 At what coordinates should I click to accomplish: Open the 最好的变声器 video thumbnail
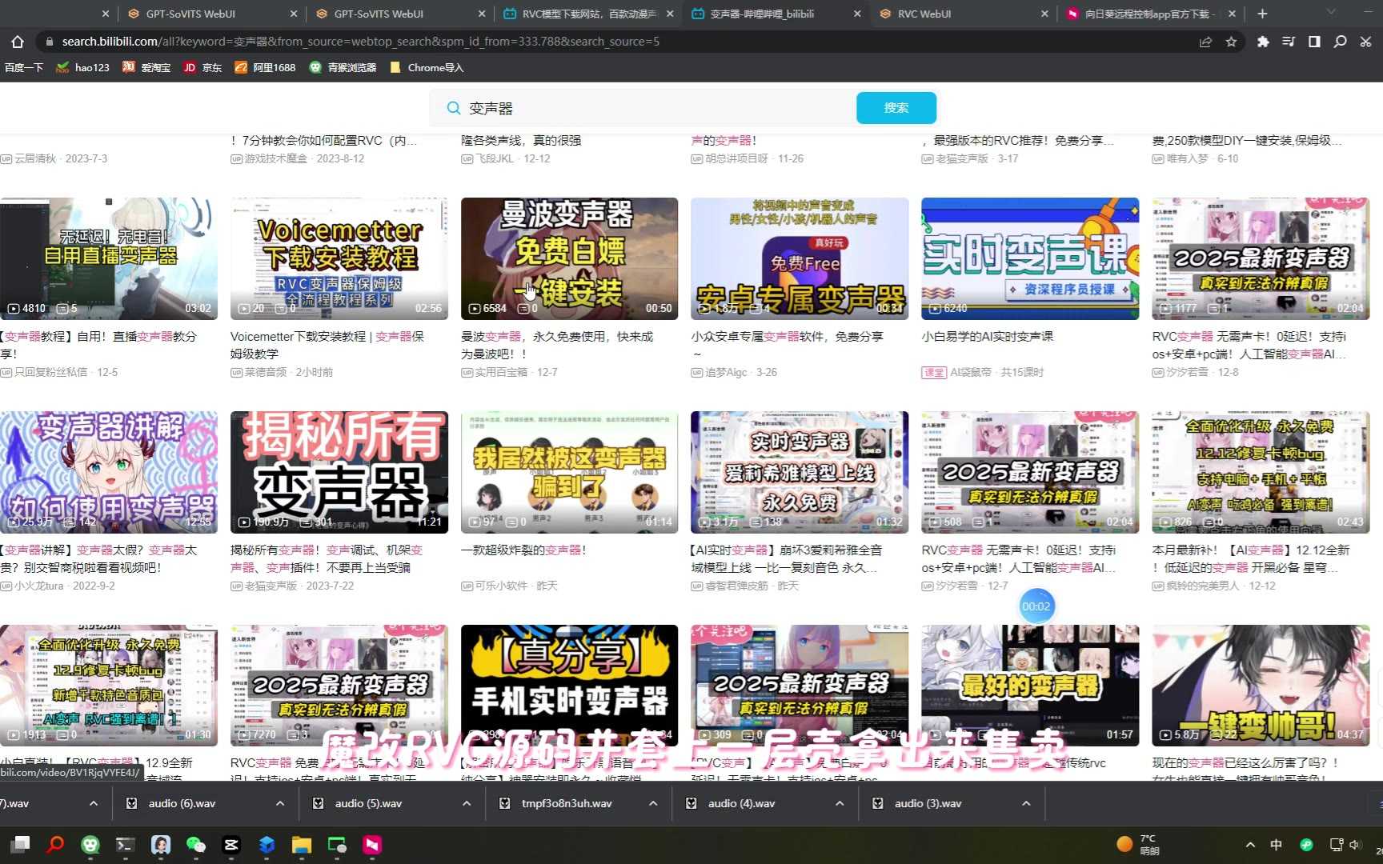[1030, 686]
